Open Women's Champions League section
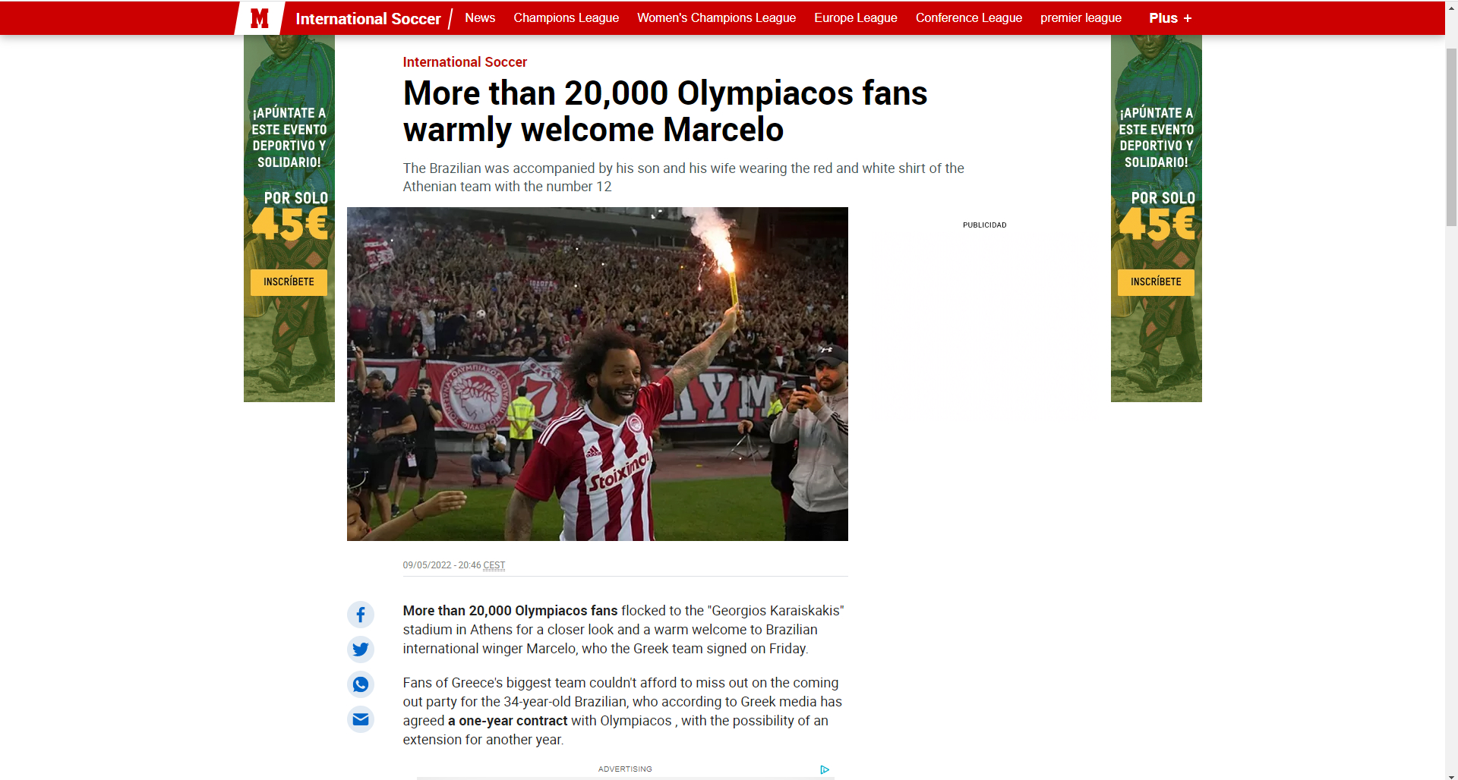The image size is (1458, 780). point(716,18)
